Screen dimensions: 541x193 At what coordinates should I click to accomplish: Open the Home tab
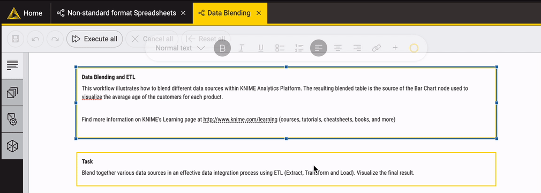pyautogui.click(x=25, y=13)
